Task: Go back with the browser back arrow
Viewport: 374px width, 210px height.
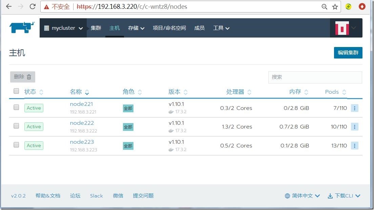Action: 9,6
